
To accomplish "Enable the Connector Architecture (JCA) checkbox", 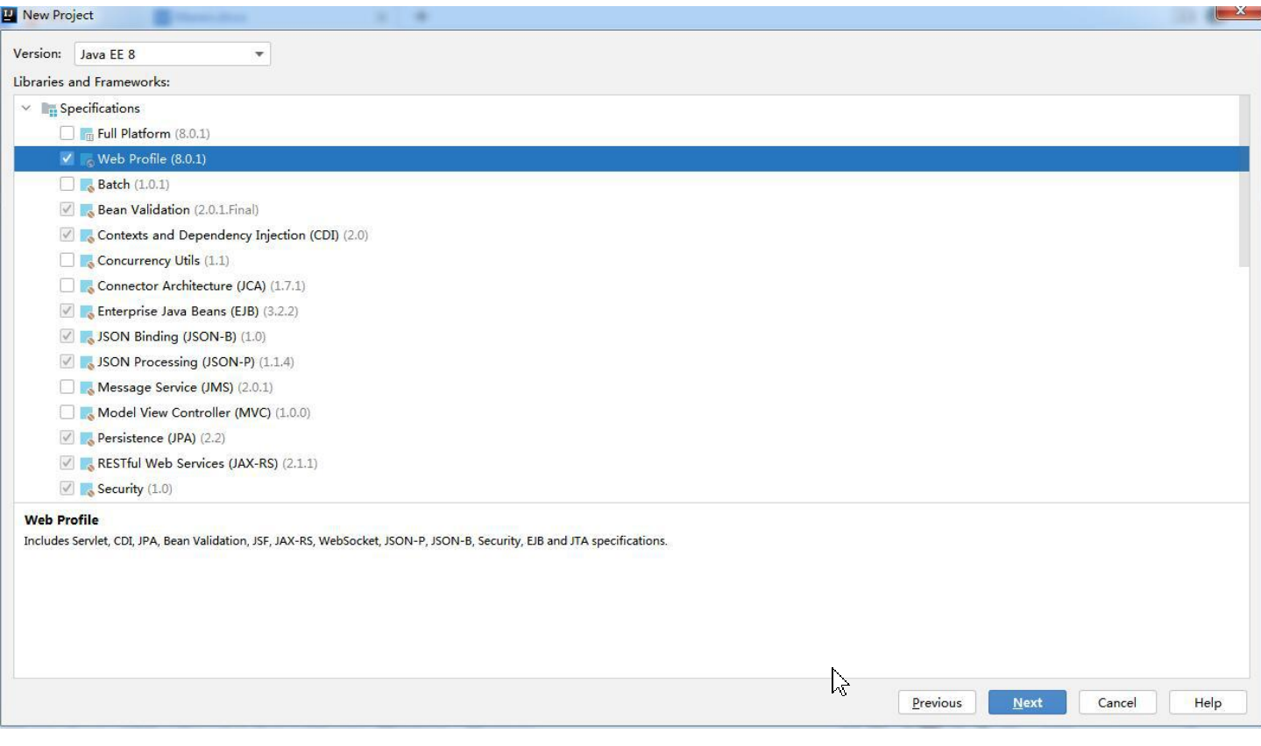I will [x=67, y=285].
